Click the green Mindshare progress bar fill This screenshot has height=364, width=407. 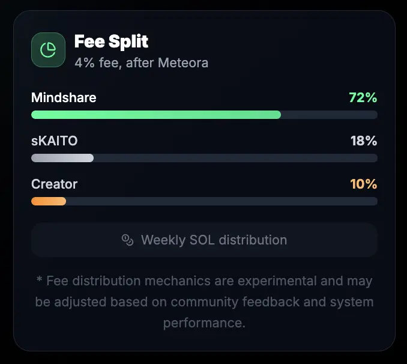(156, 115)
